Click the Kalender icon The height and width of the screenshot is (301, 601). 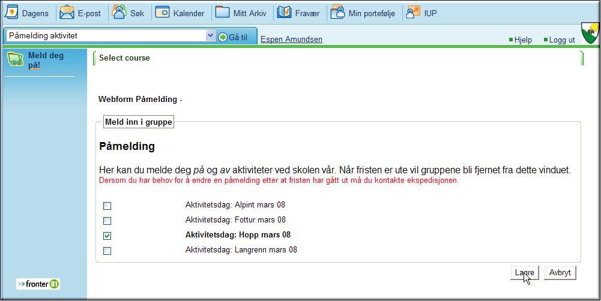(162, 12)
